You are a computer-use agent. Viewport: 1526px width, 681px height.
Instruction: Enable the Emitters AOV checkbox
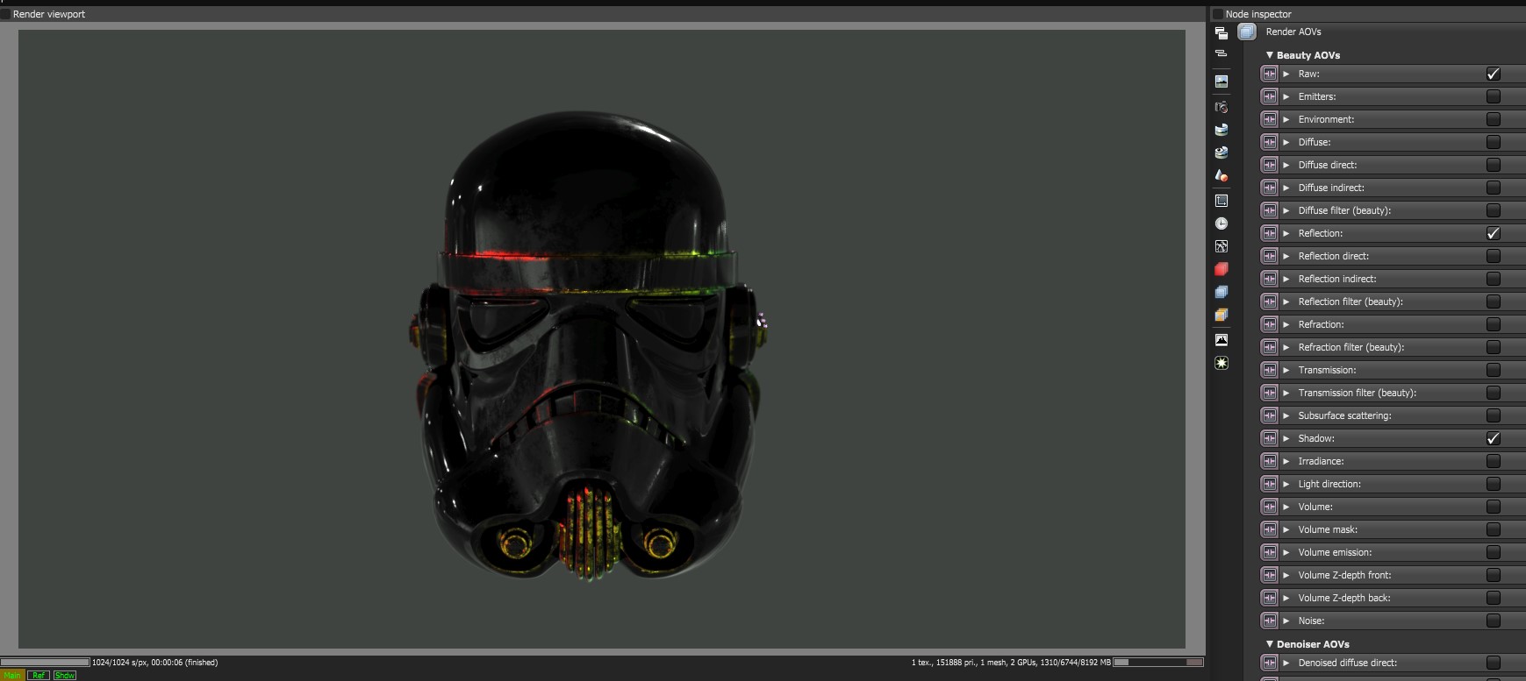(x=1494, y=96)
